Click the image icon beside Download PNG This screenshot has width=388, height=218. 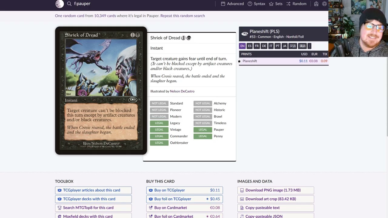coord(242,190)
